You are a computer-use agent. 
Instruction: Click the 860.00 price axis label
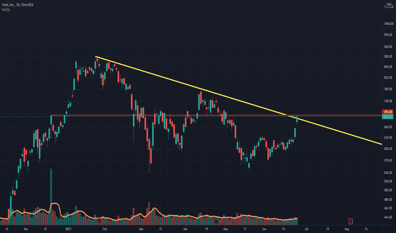[388, 67]
